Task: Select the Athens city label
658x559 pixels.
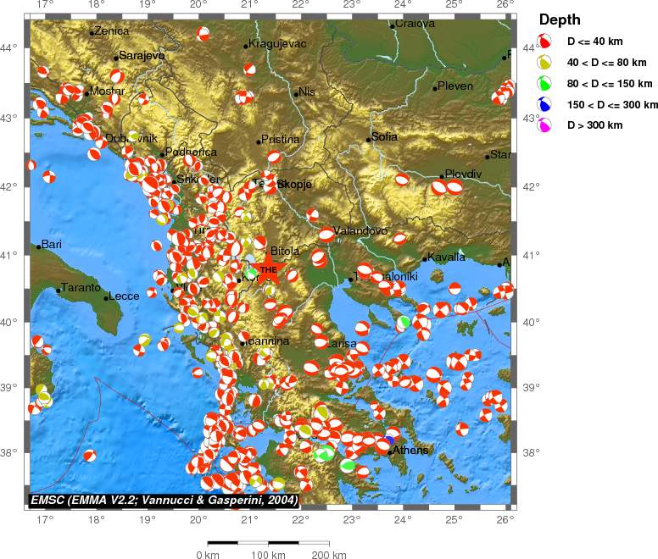Action: click(x=411, y=451)
